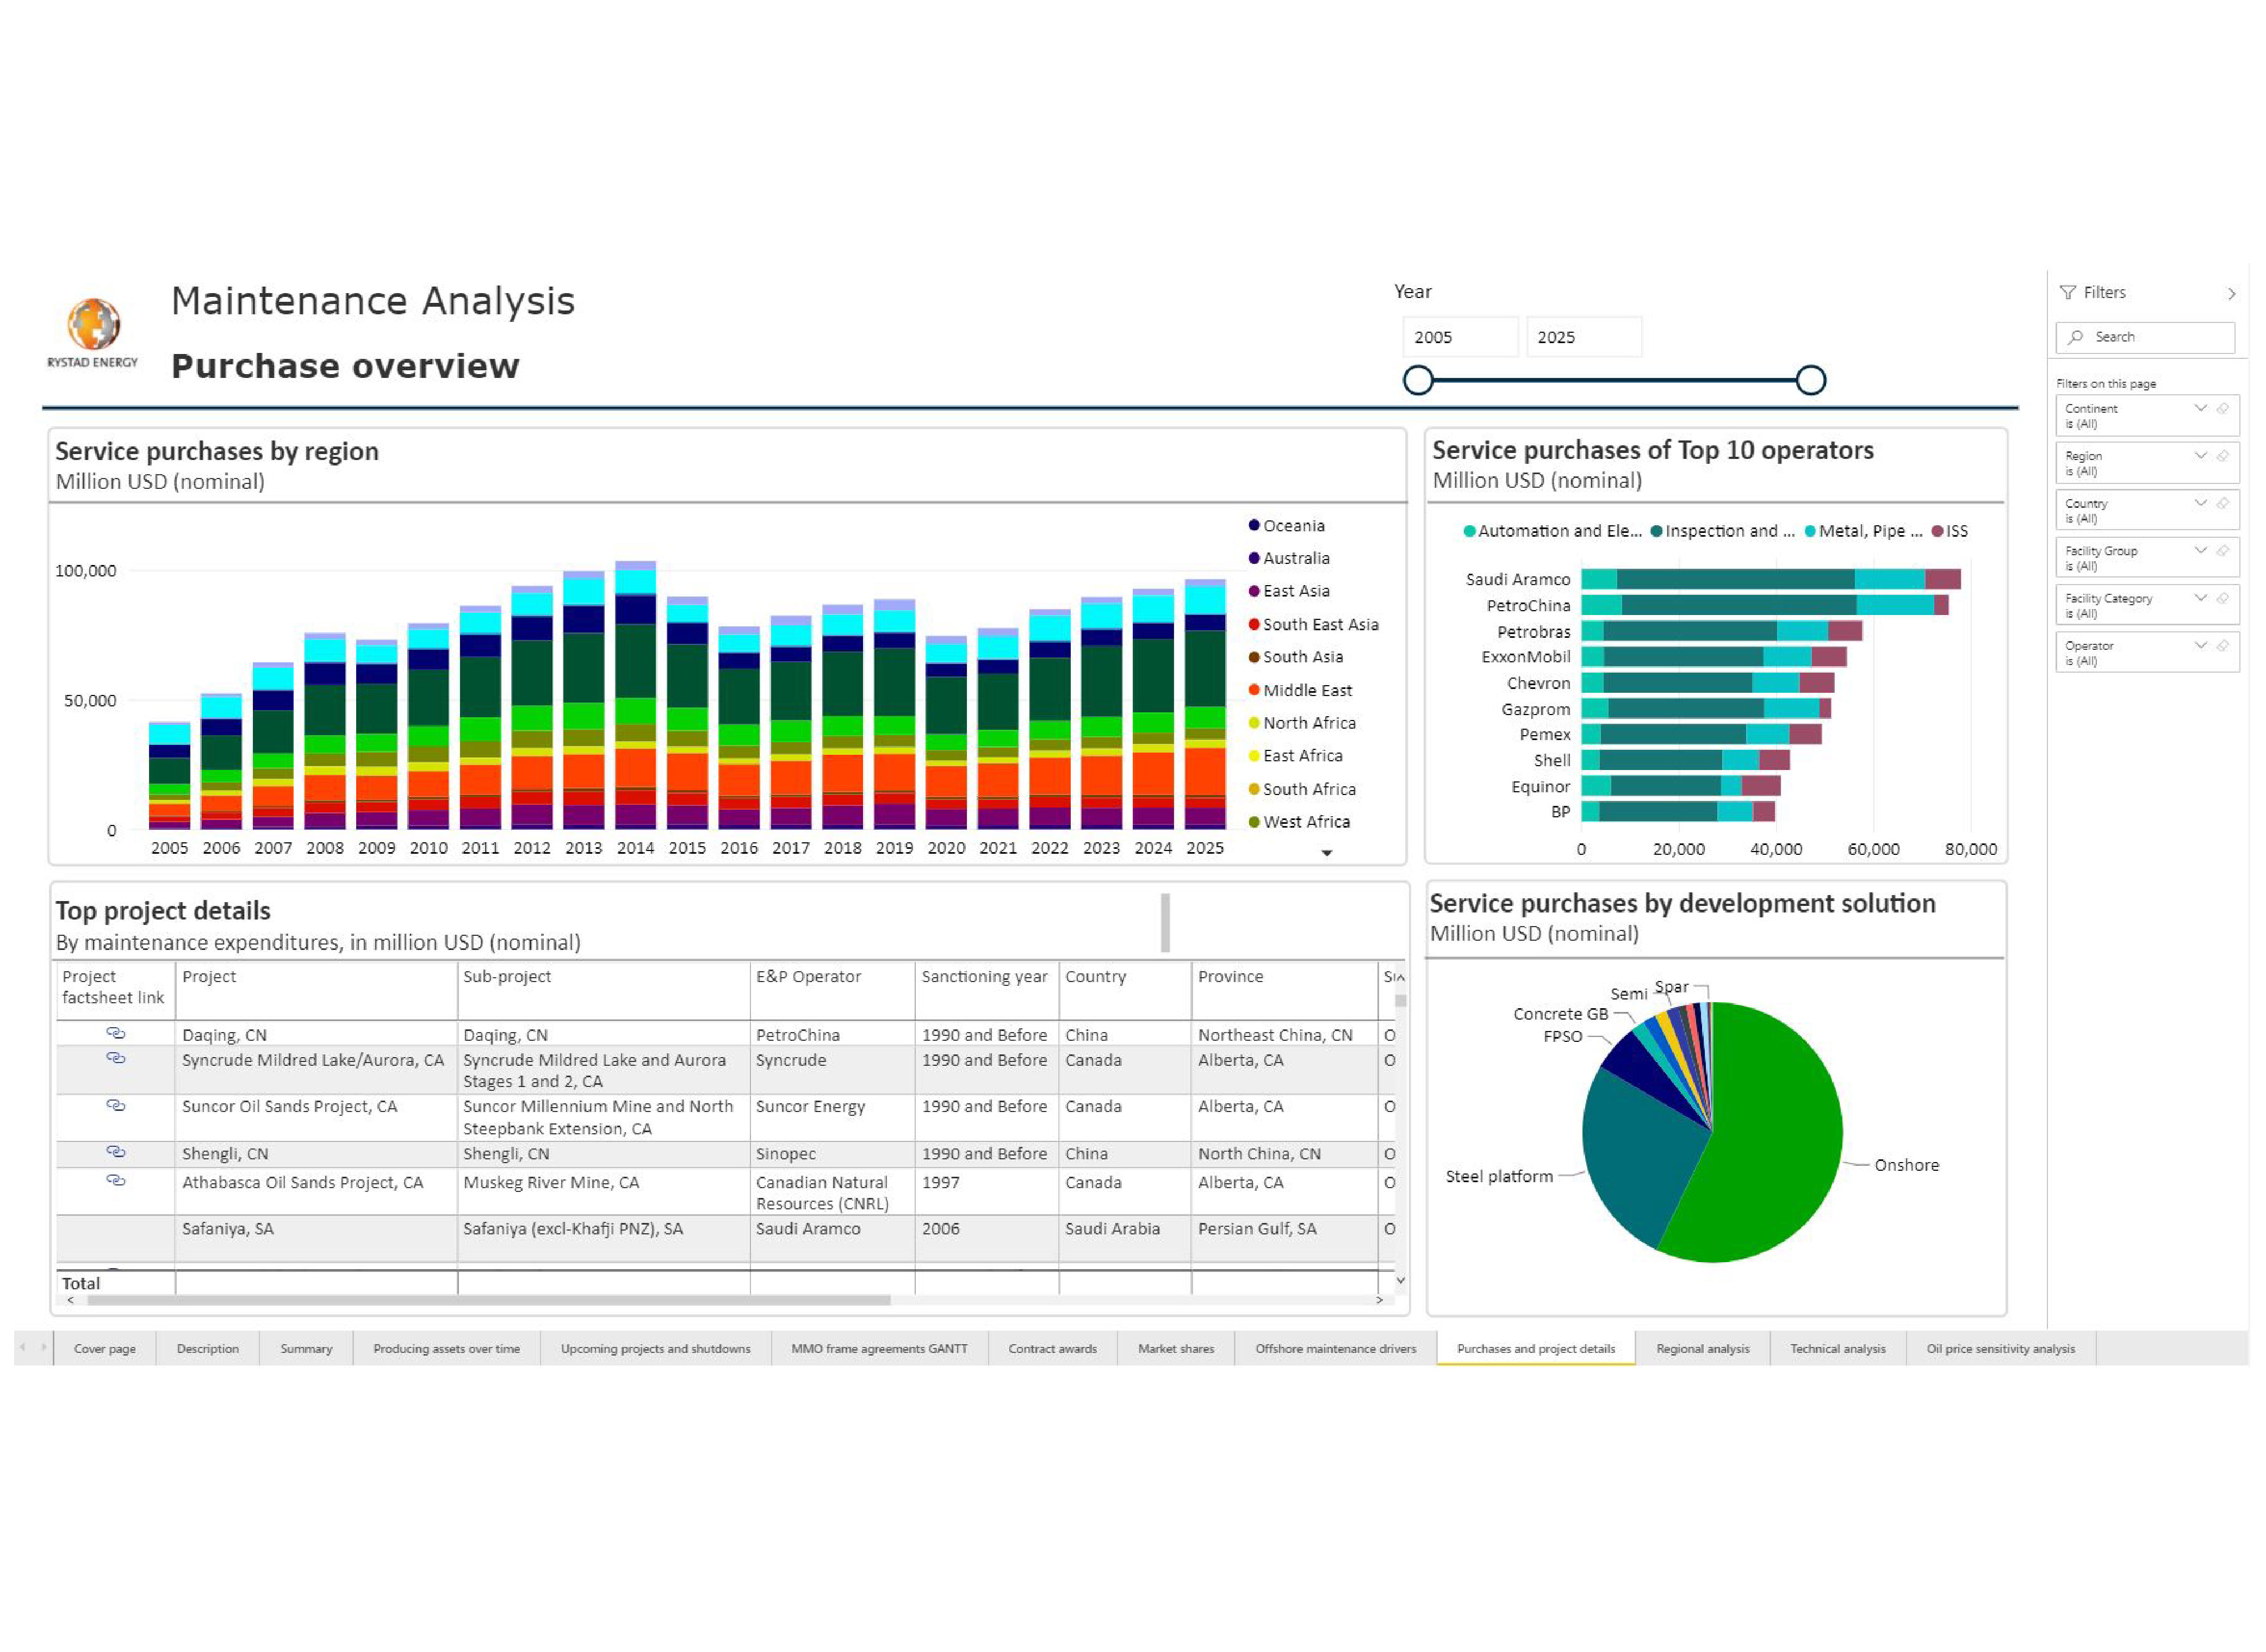Open Suncor Oil Sands Project factsheet link icon
Viewport: 2266px width, 1652px height.
pyautogui.click(x=116, y=1105)
